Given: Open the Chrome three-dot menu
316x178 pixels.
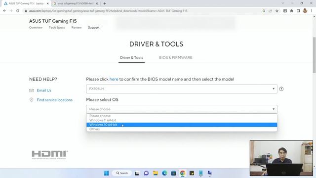Looking at the screenshot, I should [312, 11].
